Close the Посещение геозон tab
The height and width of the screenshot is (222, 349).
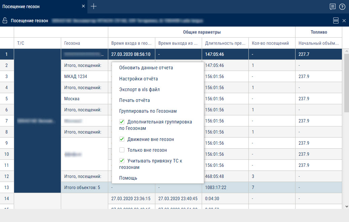pos(83,6)
